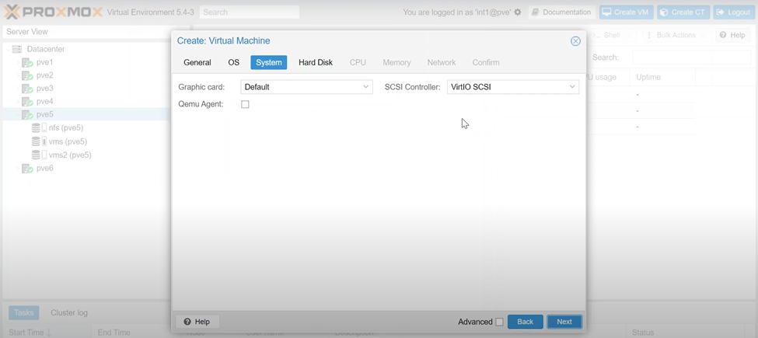Click the dialog Help button
758x338 pixels.
point(197,322)
